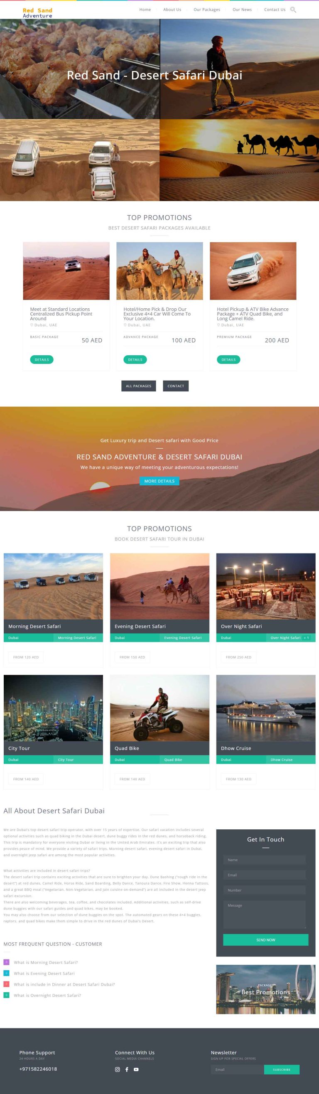Click Details for the 50 AED Basic Package
Screen dimensions: 319x1094
click(42, 359)
